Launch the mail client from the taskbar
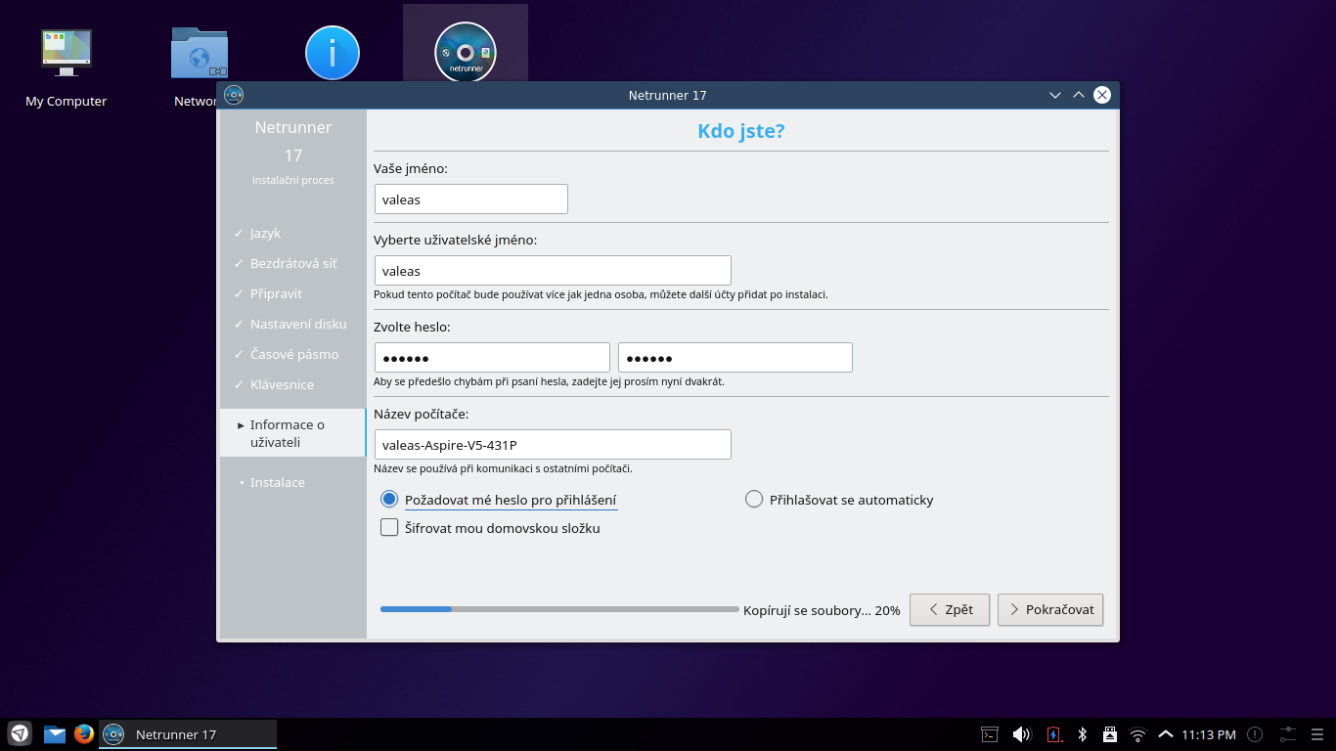 point(55,734)
